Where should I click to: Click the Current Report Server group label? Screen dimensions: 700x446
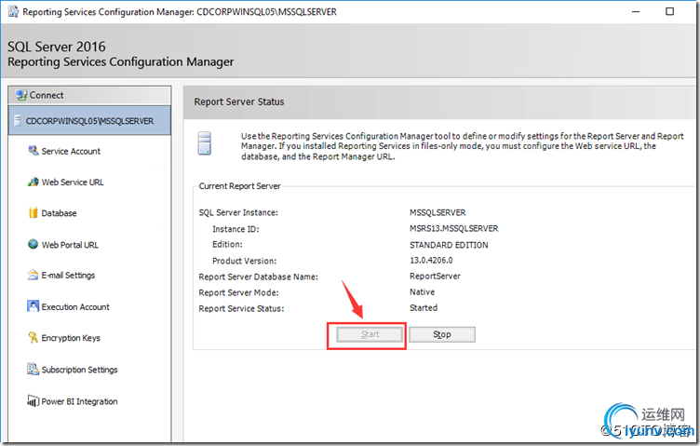coord(239,186)
